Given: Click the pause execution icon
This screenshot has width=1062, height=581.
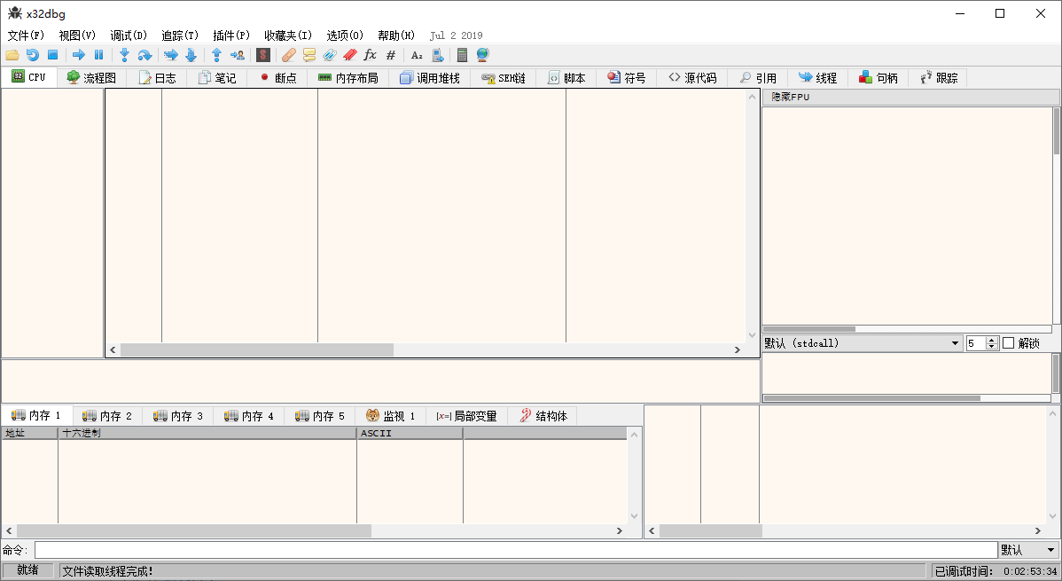Looking at the screenshot, I should (98, 55).
